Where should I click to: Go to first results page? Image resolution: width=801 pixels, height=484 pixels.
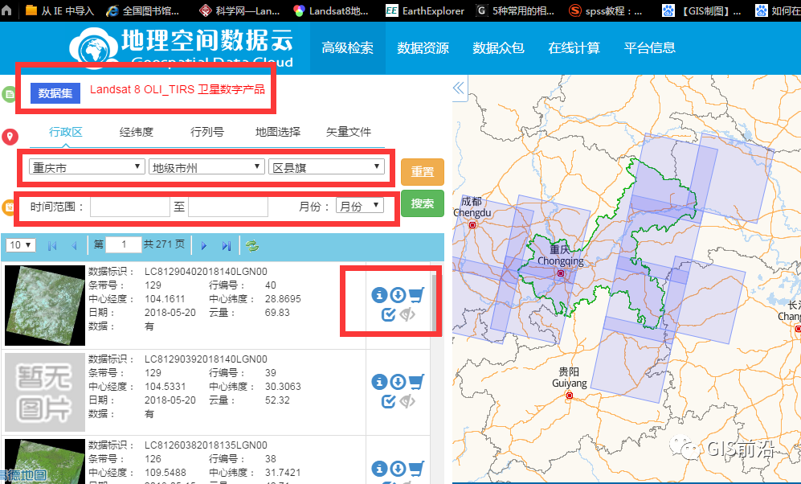(52, 246)
